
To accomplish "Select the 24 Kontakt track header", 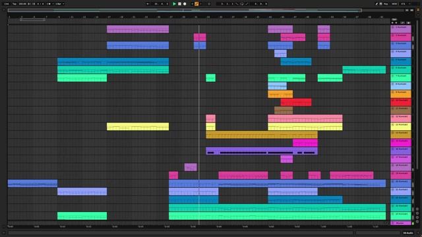I will [401, 216].
